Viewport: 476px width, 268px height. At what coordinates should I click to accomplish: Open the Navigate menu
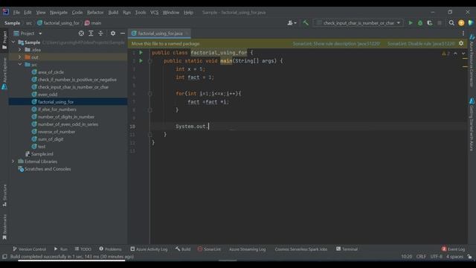click(x=59, y=13)
